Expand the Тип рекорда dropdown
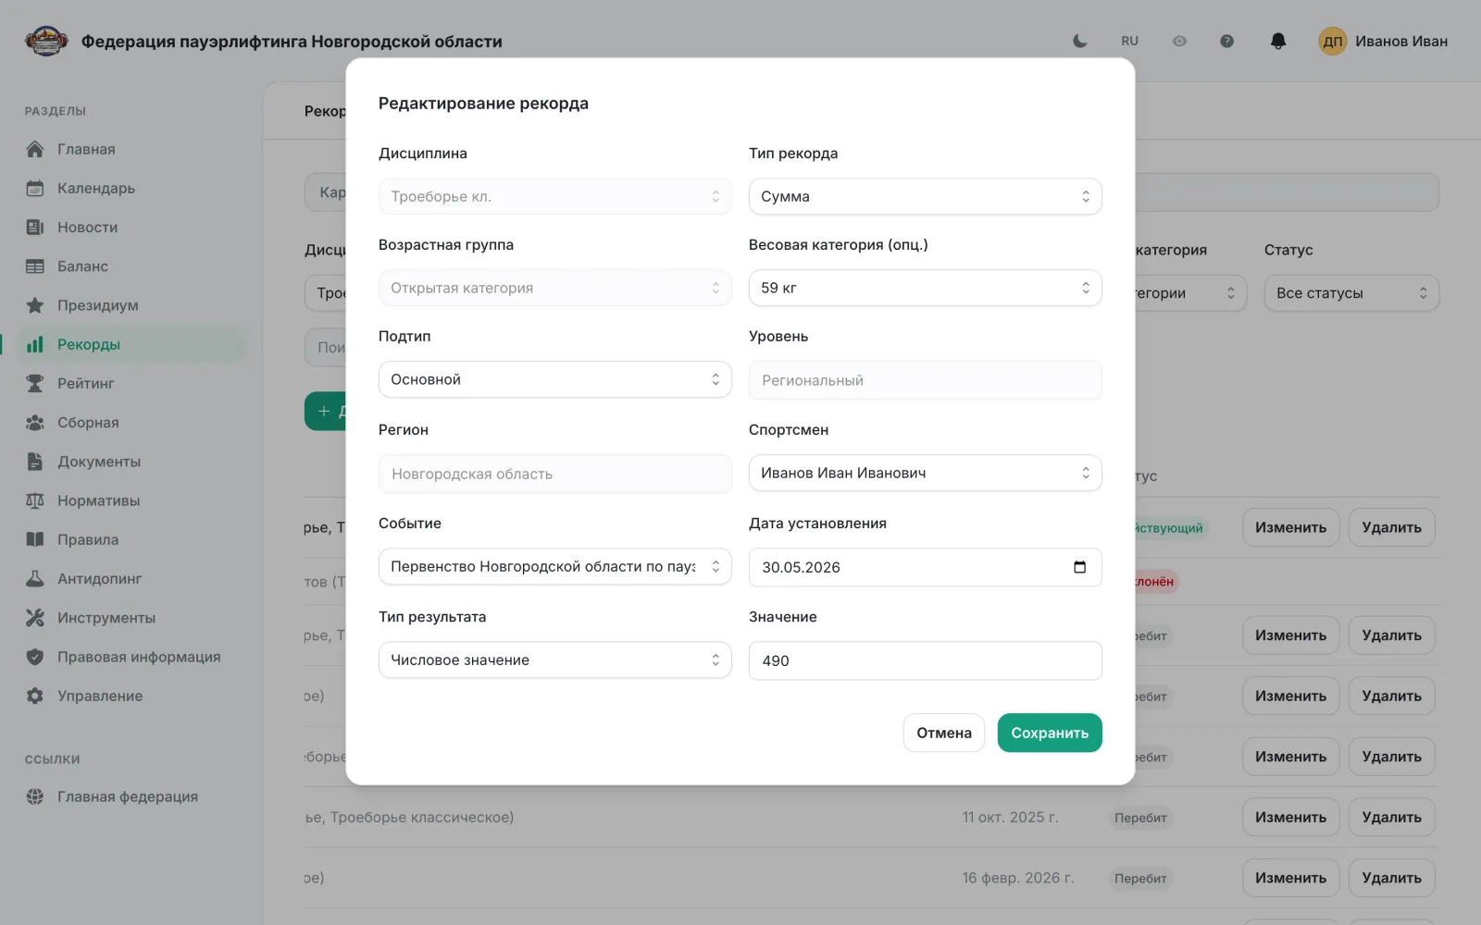Viewport: 1481px width, 925px height. [925, 196]
